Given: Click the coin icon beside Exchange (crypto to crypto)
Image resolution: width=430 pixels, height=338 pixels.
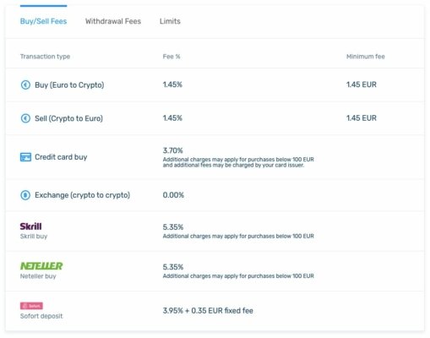Looking at the screenshot, I should (25, 195).
